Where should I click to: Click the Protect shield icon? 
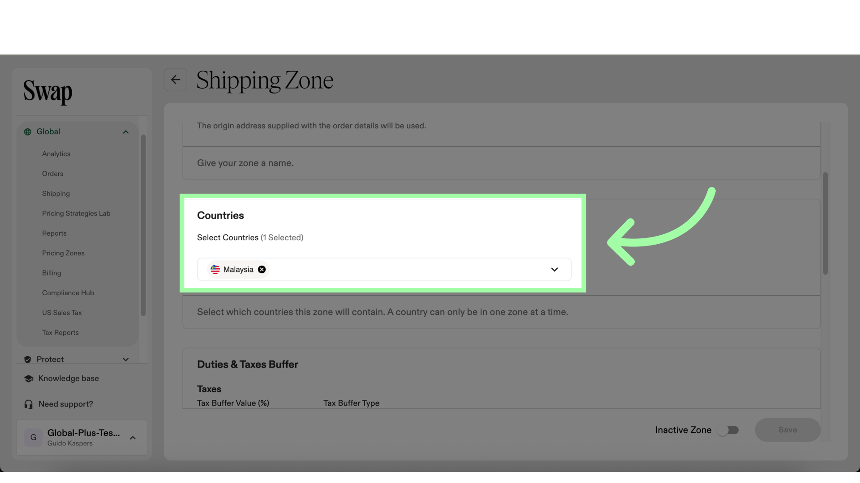click(x=28, y=359)
